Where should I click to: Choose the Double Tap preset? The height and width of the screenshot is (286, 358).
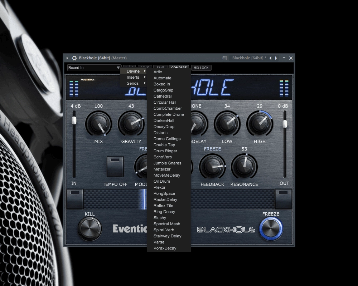tap(169, 145)
